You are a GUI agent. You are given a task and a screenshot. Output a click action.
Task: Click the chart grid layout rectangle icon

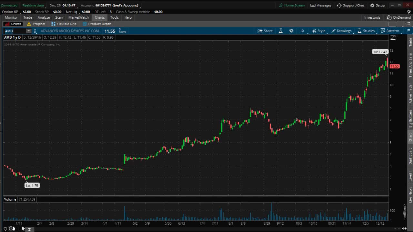point(392,24)
